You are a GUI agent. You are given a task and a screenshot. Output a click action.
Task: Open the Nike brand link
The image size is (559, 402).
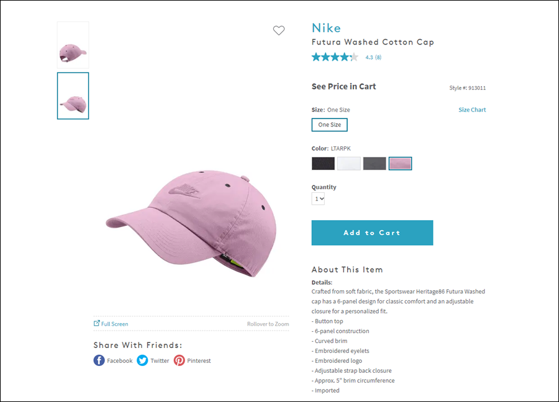coord(326,28)
